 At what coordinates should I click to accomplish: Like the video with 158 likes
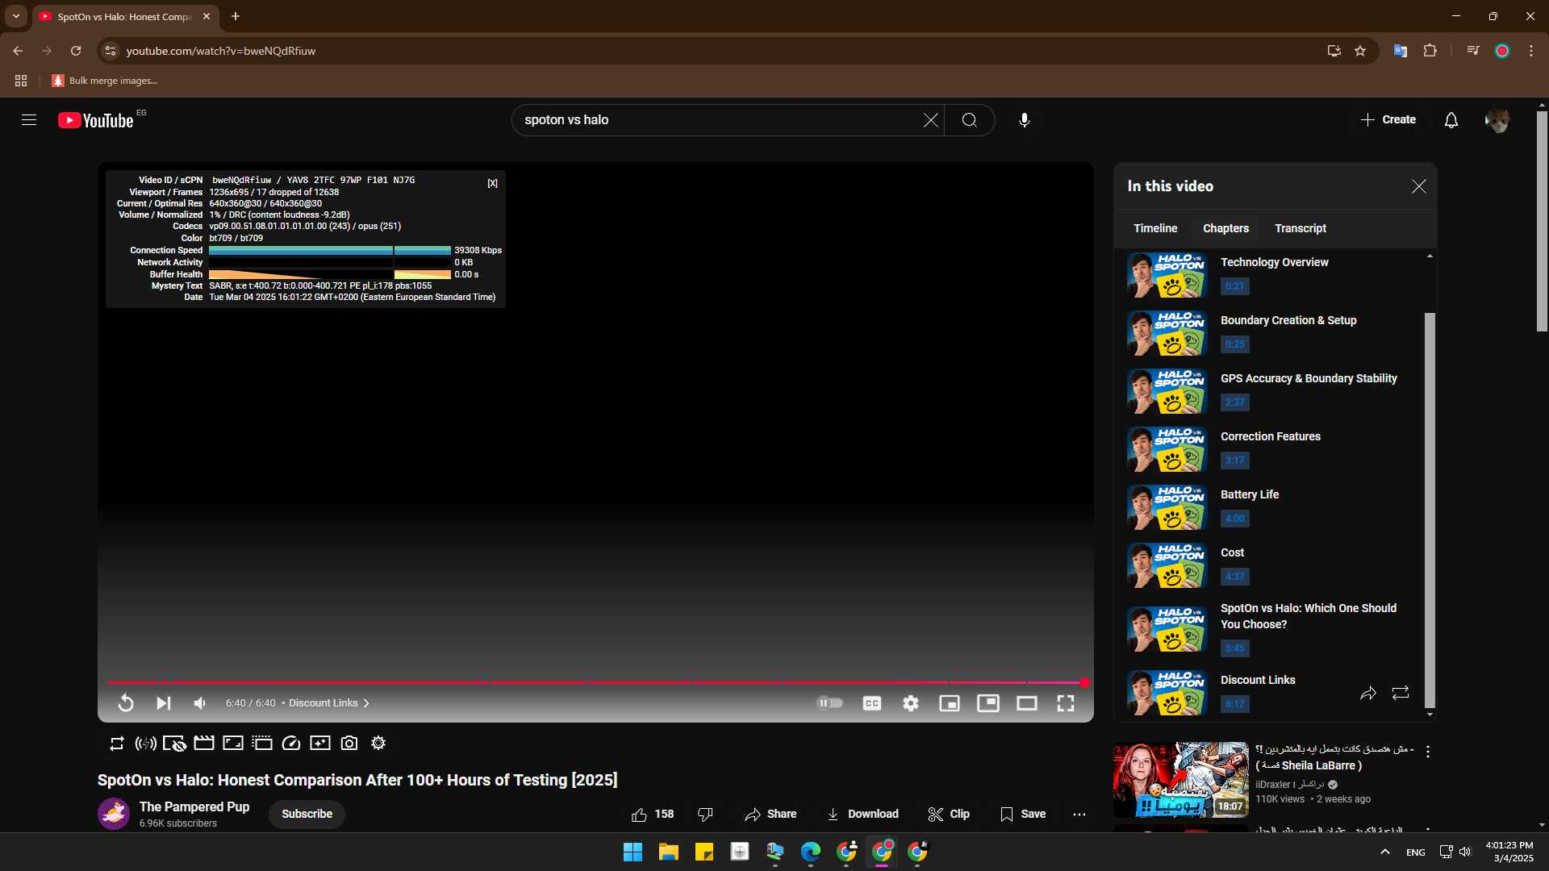coord(653,814)
